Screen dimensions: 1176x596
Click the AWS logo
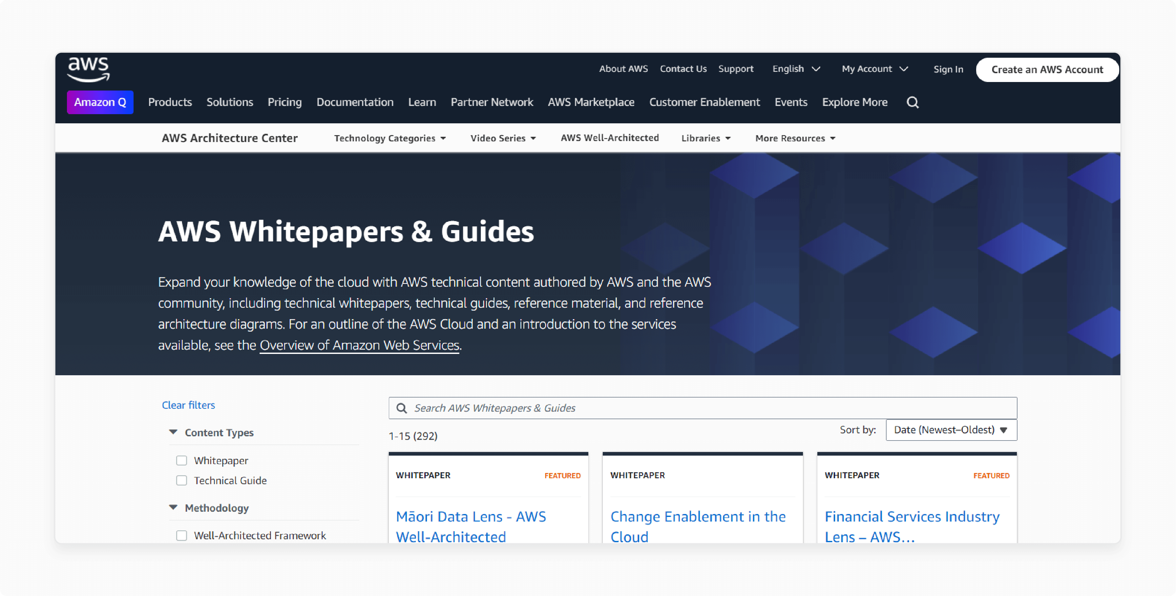click(88, 69)
